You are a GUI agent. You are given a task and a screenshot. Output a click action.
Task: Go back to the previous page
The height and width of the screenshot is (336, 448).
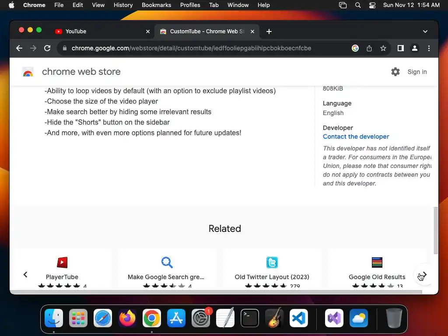click(19, 48)
